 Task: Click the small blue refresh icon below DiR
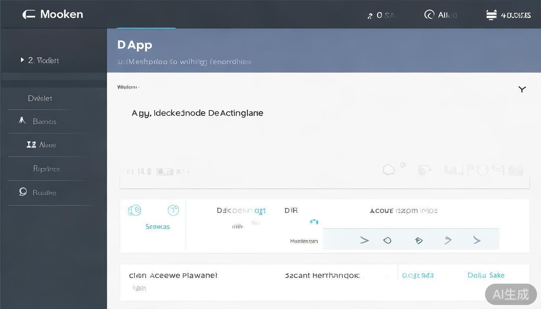point(314,221)
